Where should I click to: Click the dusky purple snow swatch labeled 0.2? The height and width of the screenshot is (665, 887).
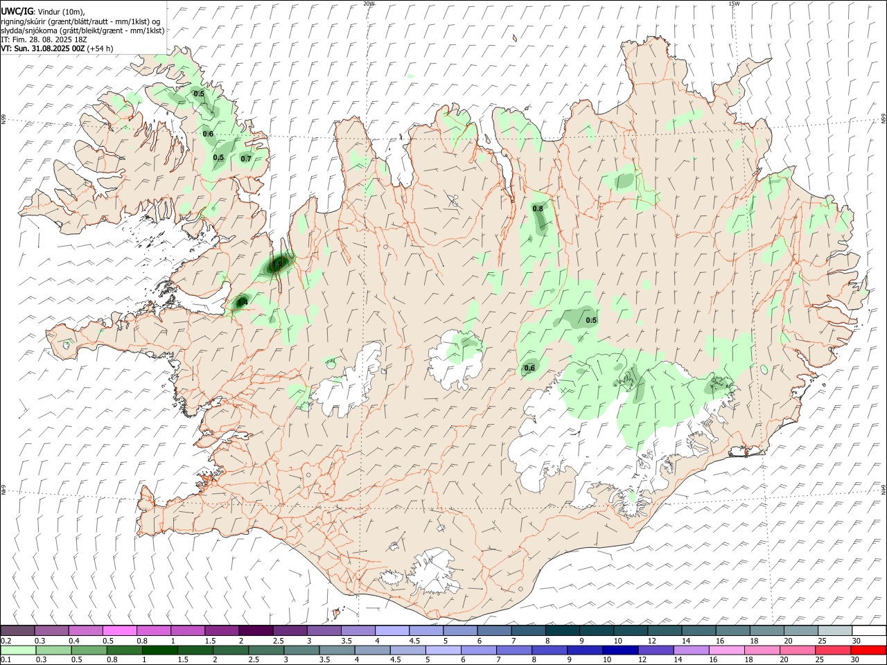(18, 631)
